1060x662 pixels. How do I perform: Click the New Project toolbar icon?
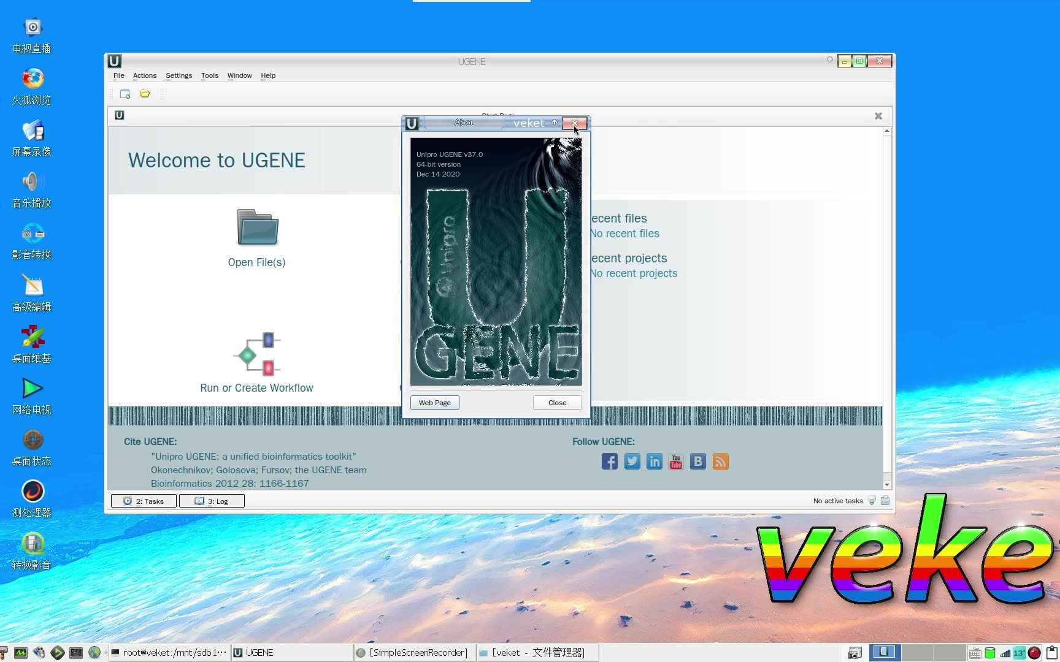125,94
